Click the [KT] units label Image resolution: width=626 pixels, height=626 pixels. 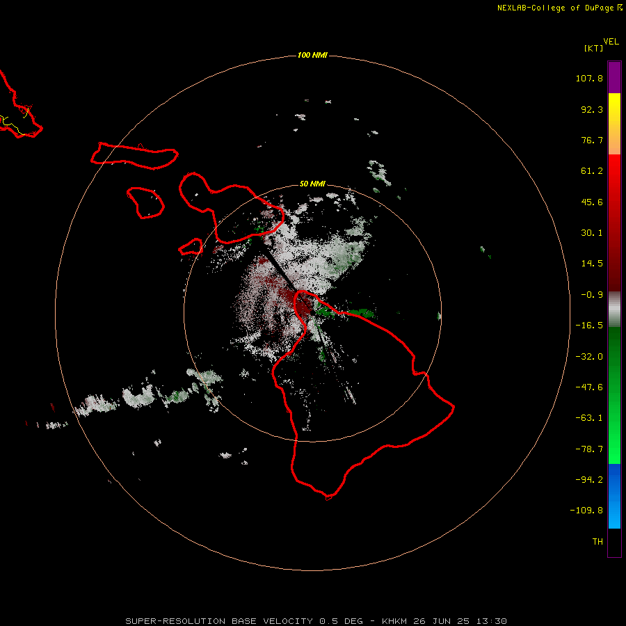click(593, 48)
